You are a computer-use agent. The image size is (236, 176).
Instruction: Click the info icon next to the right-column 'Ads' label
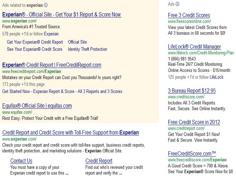click(177, 4)
